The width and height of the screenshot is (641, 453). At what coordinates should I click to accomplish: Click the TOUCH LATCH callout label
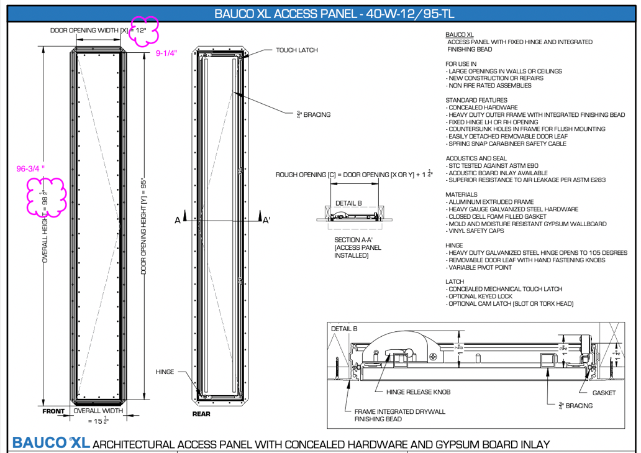pyautogui.click(x=297, y=50)
